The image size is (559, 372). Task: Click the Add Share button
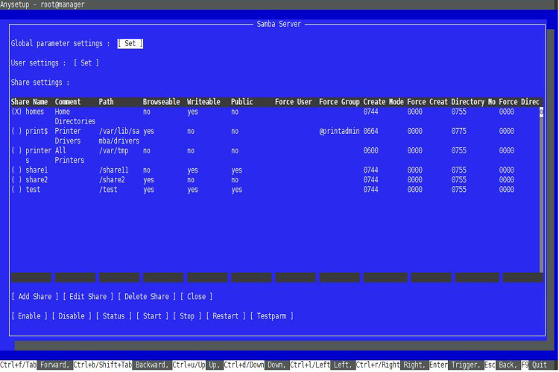coord(35,297)
